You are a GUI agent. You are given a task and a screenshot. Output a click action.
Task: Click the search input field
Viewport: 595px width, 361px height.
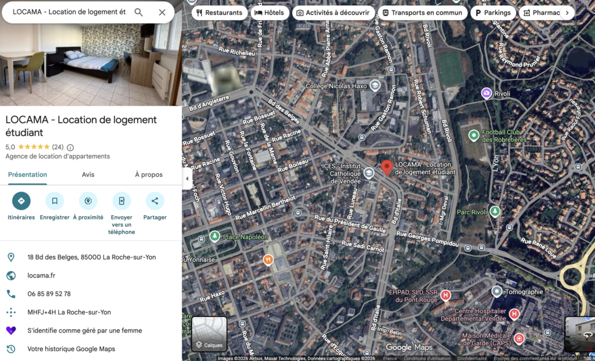[69, 12]
